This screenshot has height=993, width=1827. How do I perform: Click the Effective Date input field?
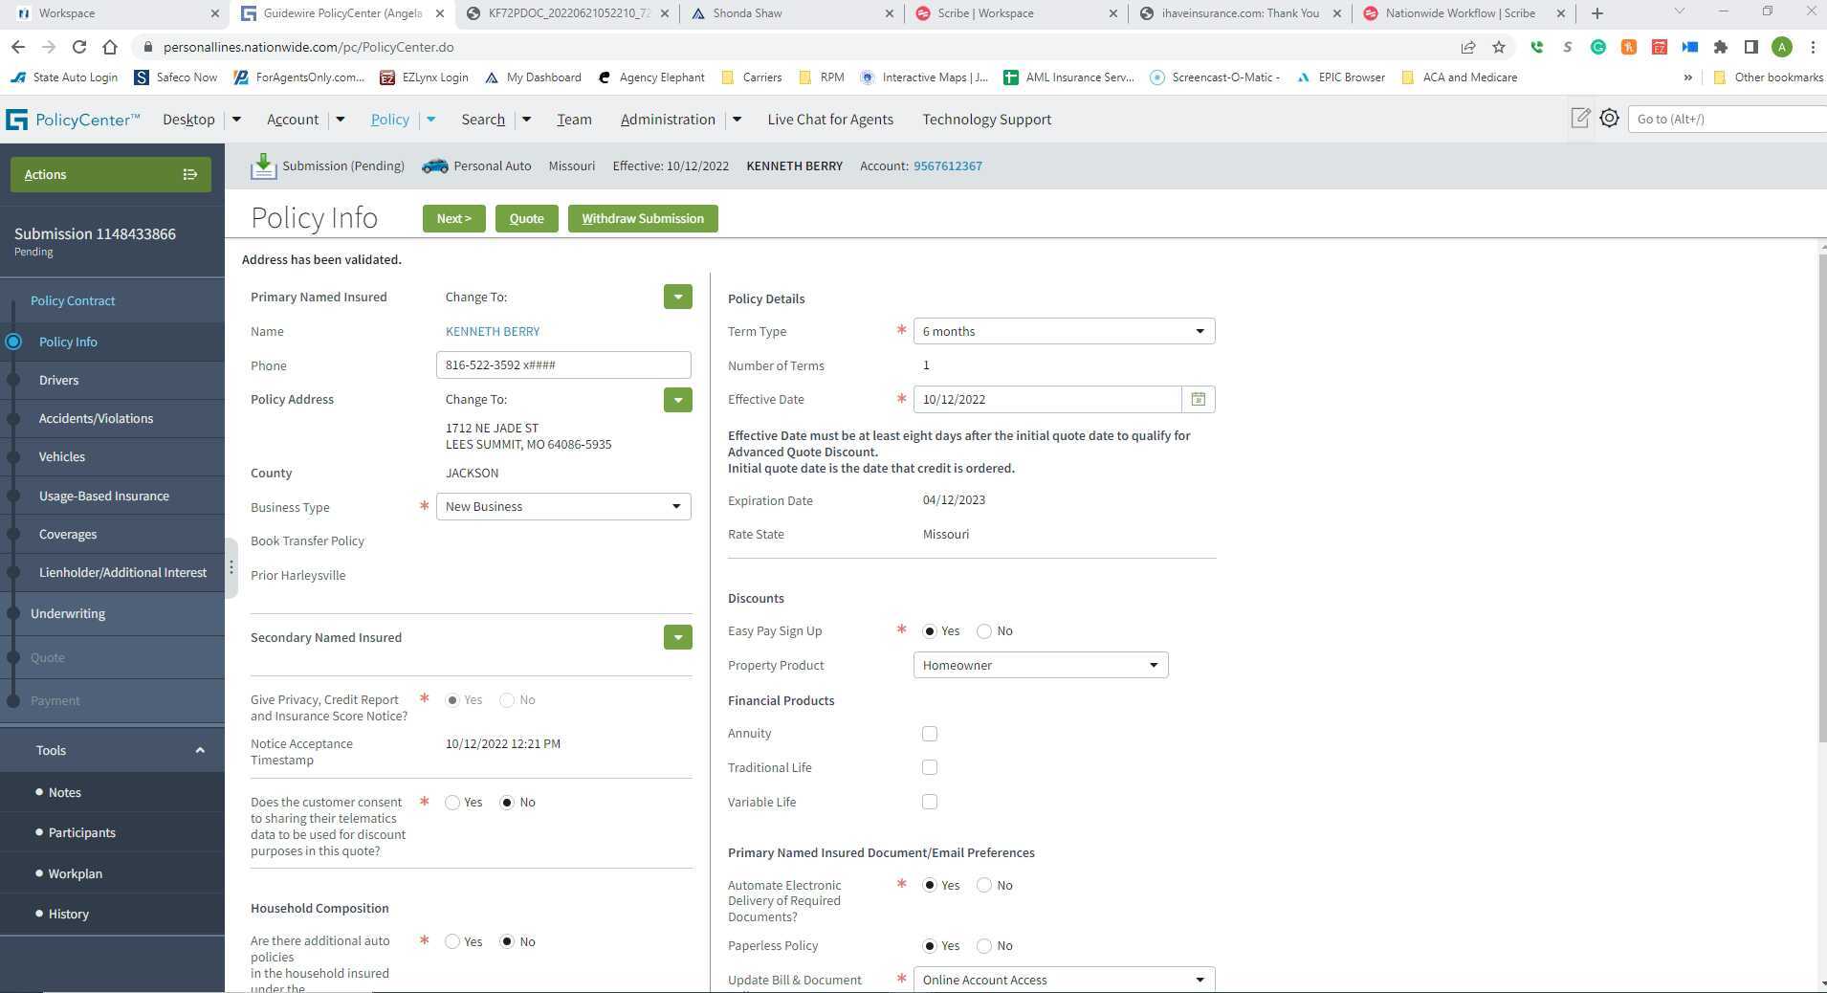[x=1047, y=399]
